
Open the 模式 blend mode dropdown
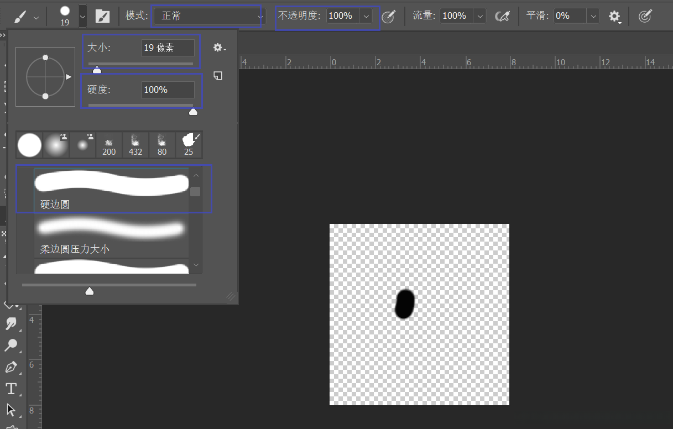[x=207, y=17]
